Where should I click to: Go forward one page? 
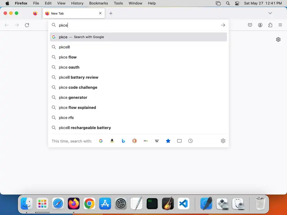coord(17,25)
